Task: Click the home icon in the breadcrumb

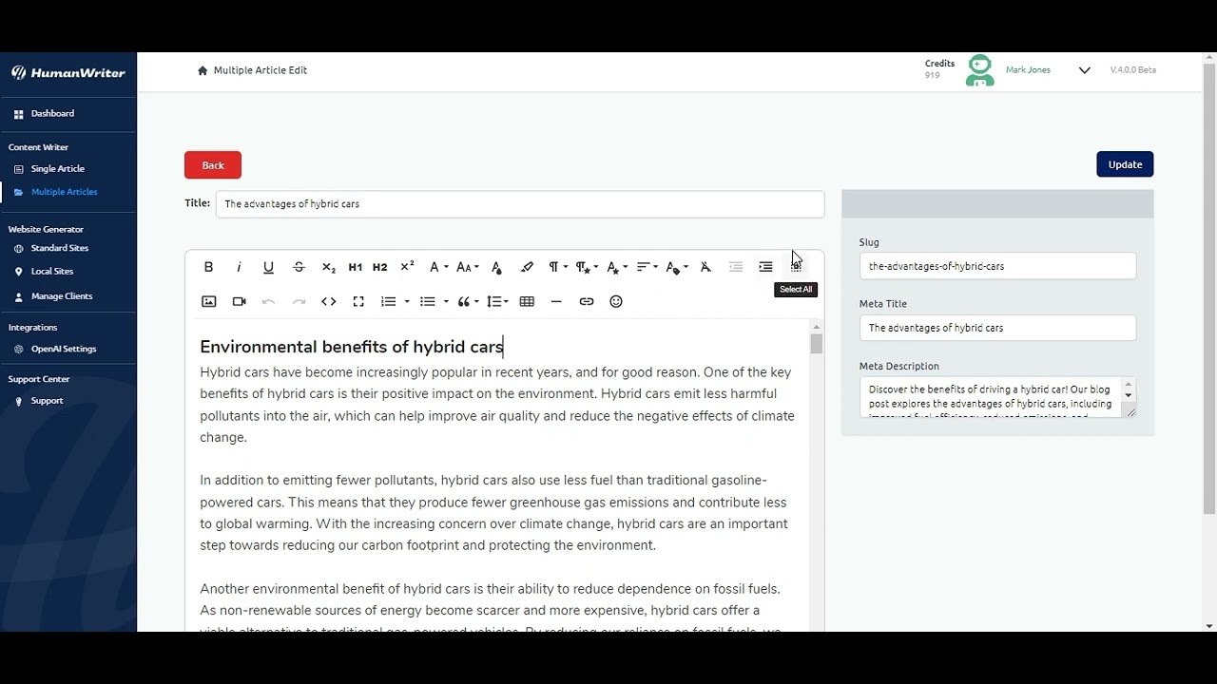Action: click(x=203, y=70)
